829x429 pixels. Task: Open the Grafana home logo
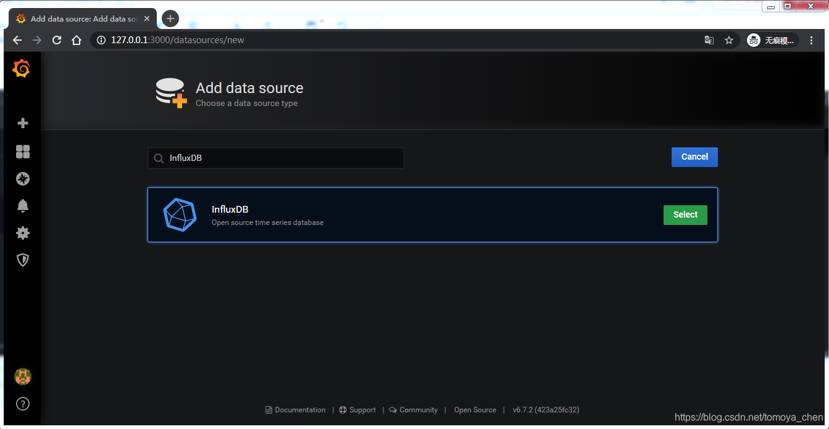[x=22, y=68]
